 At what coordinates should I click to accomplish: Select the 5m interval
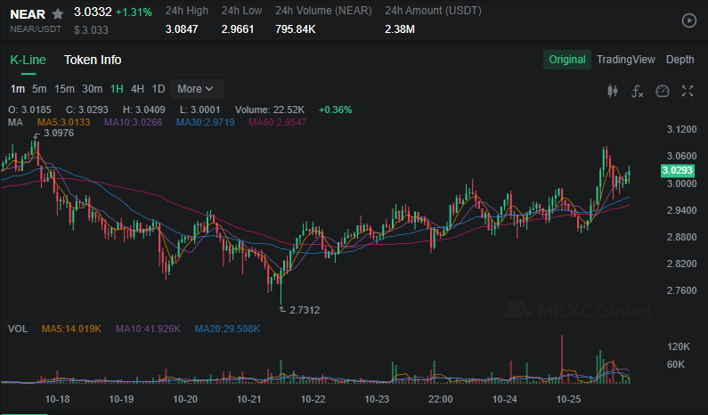[x=39, y=89]
